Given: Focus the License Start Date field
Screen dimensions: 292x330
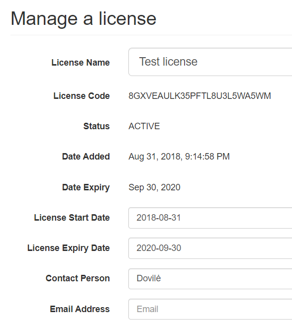Looking at the screenshot, I should pos(210,218).
